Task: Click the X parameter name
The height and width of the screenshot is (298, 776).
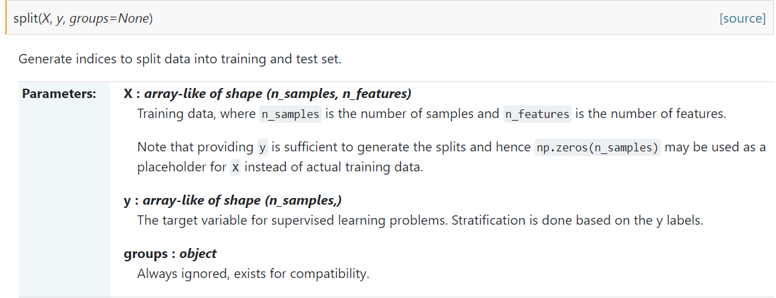Action: point(128,93)
